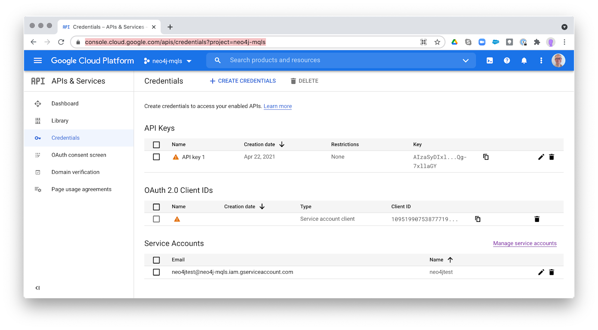Open Library in the sidebar

coord(60,121)
